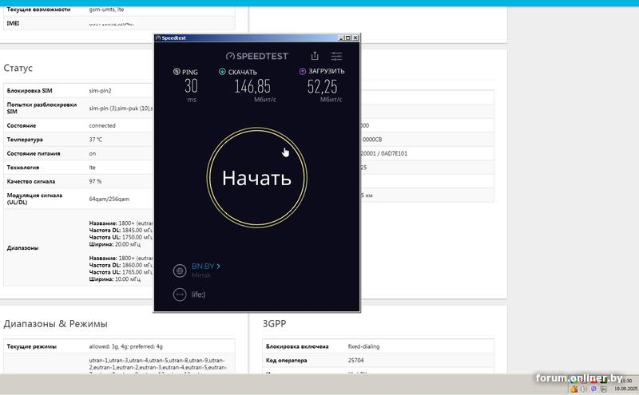Click the Диапазоны & Режимы section heading
This screenshot has width=639, height=395.
point(55,324)
